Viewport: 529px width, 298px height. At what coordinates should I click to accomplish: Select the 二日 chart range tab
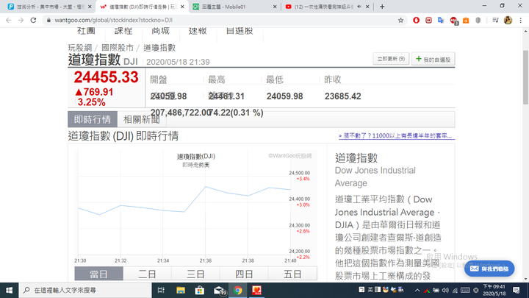(147, 274)
